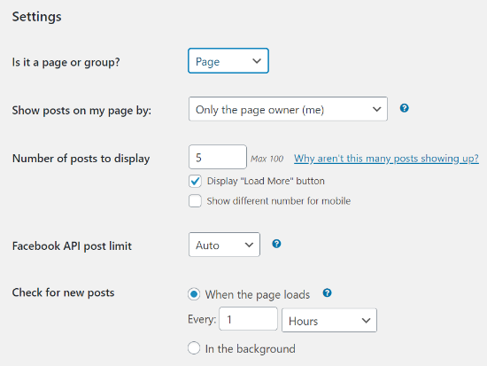Toggle the Display "Load More" button checkbox
The height and width of the screenshot is (366, 487).
[195, 181]
